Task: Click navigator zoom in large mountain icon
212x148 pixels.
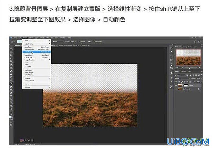Action: [200, 68]
